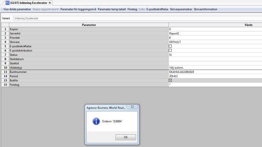Click the 'Prioritet' parameter label

coord(15,38)
